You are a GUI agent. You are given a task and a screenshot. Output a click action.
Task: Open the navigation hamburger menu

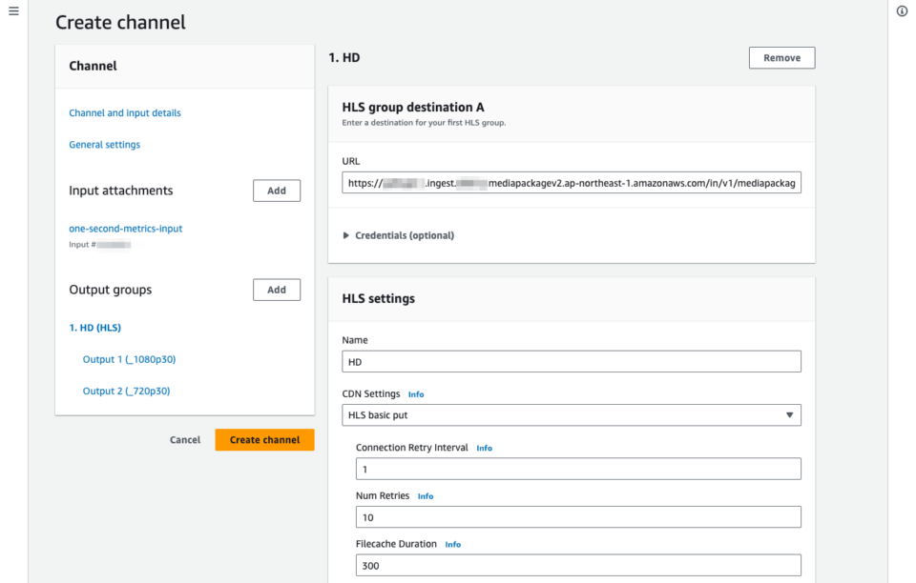pyautogui.click(x=13, y=11)
